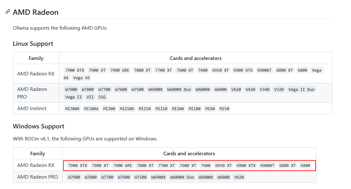Click the 7600 tag in the Windows table

(206, 166)
